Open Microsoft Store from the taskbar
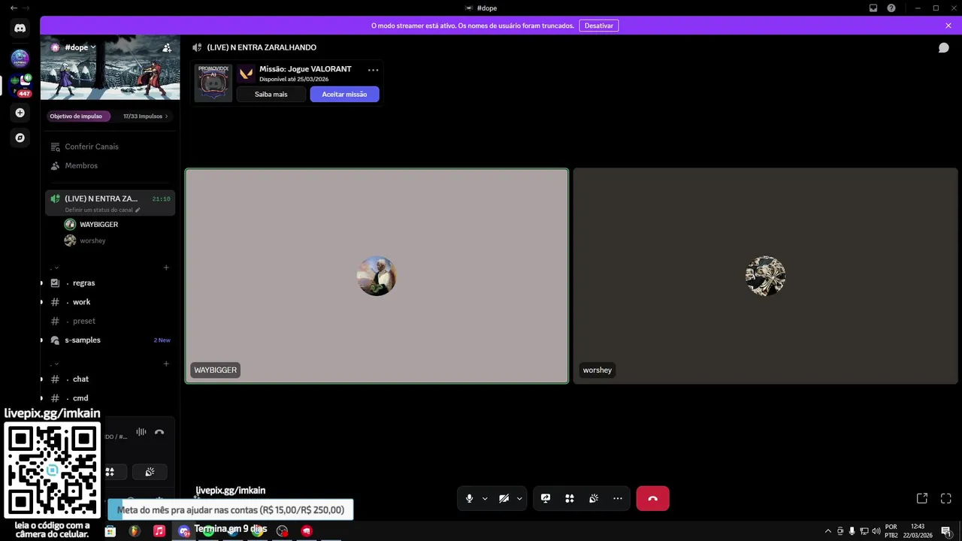This screenshot has height=541, width=962. tap(110, 531)
